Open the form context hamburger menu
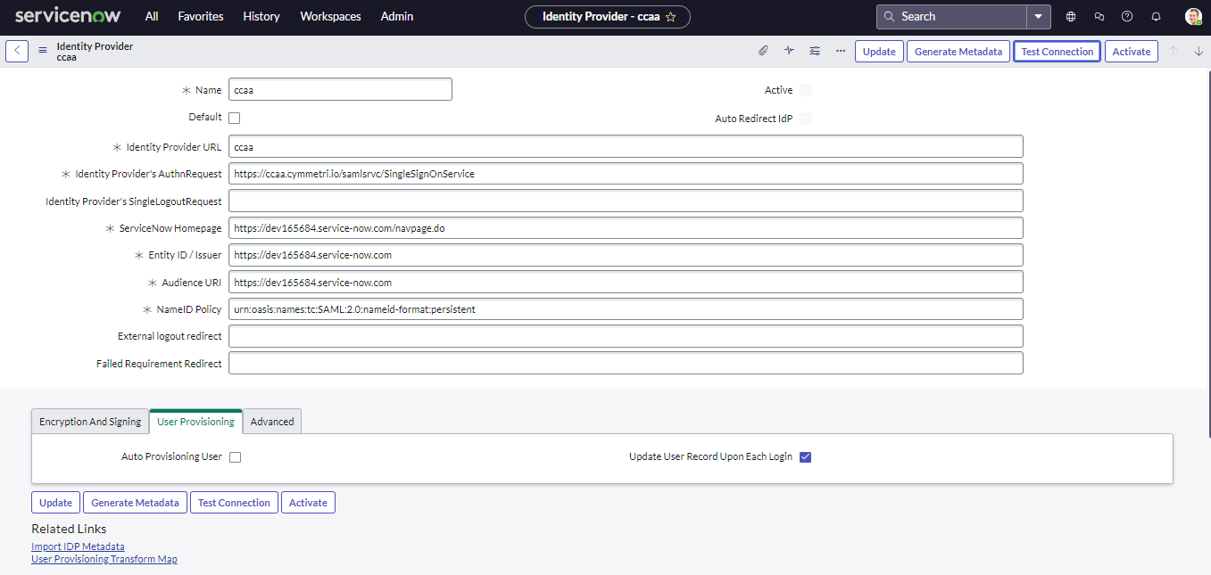The width and height of the screenshot is (1211, 575). click(42, 51)
